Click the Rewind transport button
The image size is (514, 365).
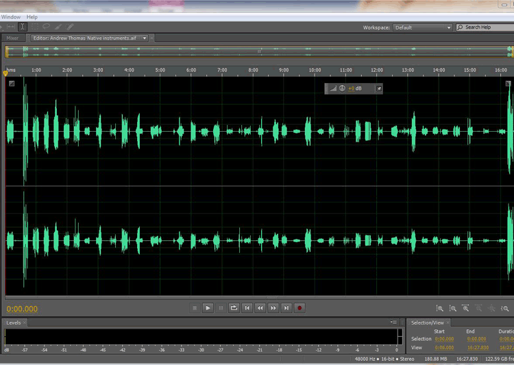click(260, 308)
